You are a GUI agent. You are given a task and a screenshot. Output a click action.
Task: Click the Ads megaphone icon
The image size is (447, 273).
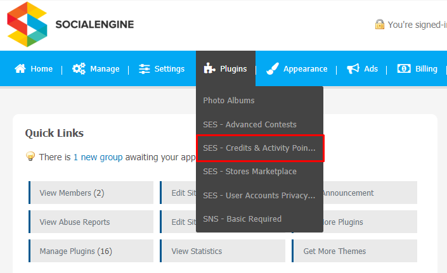pos(353,68)
